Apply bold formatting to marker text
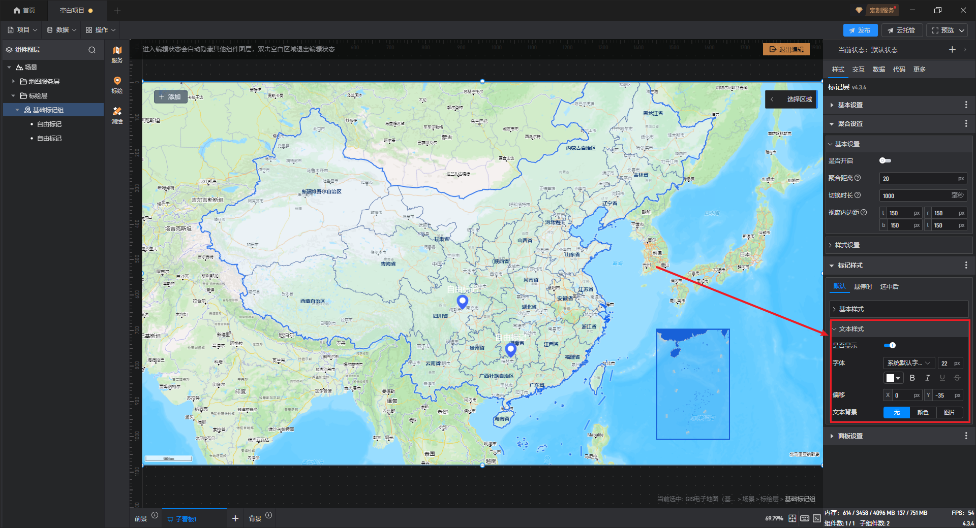This screenshot has height=528, width=976. pyautogui.click(x=912, y=378)
